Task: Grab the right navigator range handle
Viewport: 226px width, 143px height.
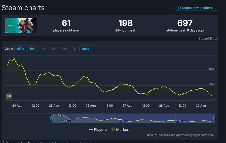Action: pos(214,118)
